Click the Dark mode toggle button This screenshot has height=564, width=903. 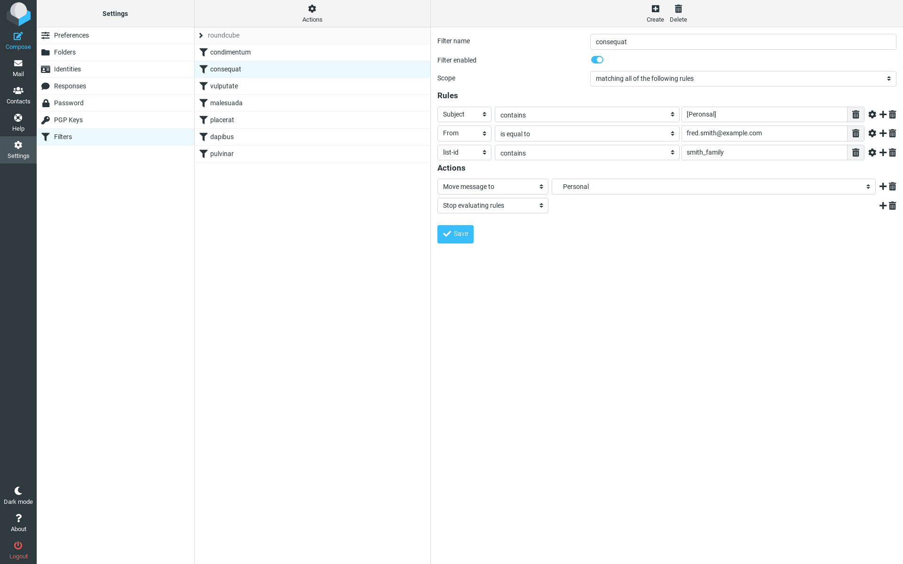[18, 495]
